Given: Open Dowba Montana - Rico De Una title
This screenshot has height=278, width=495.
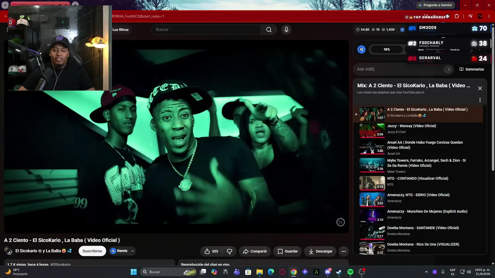Looking at the screenshot, I should coord(423,244).
